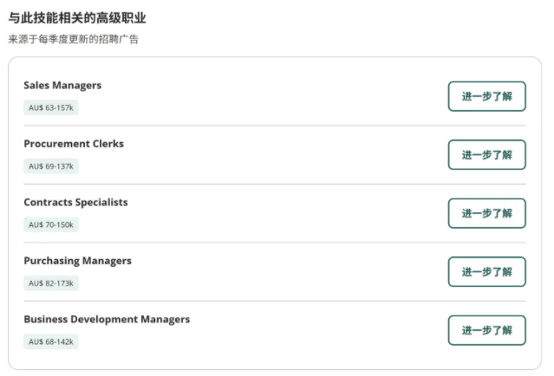Viewport: 554px width, 376px height.
Task: Click 进一步了解 button for Sales Managers
Action: (x=486, y=96)
